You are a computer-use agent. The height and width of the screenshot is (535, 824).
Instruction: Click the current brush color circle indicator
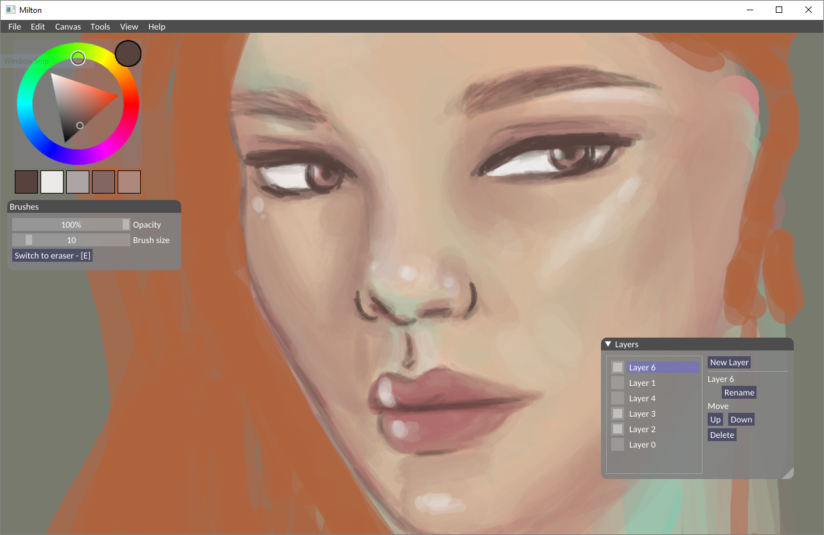click(x=128, y=53)
